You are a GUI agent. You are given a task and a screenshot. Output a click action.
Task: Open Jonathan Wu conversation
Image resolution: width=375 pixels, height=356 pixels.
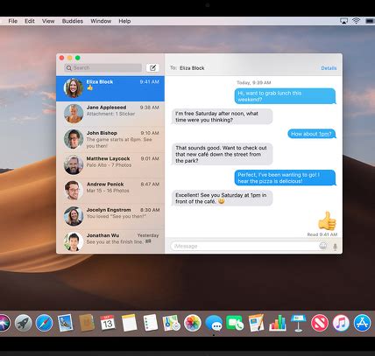(x=110, y=241)
